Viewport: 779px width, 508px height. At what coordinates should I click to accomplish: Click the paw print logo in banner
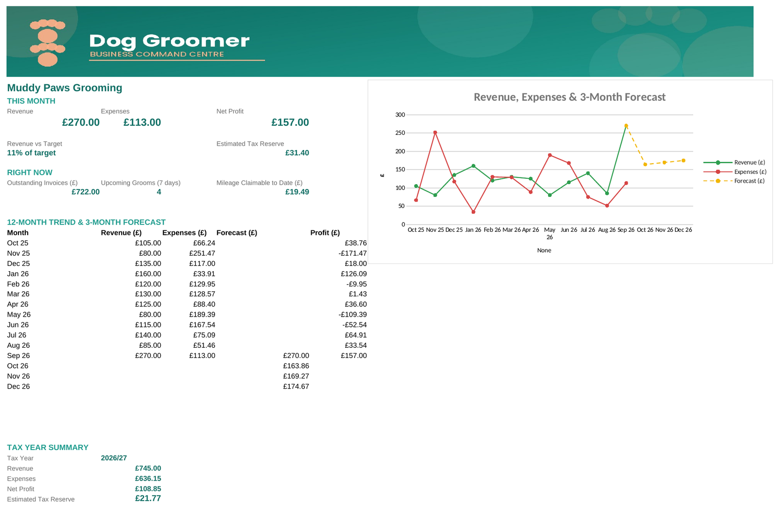coord(47,43)
